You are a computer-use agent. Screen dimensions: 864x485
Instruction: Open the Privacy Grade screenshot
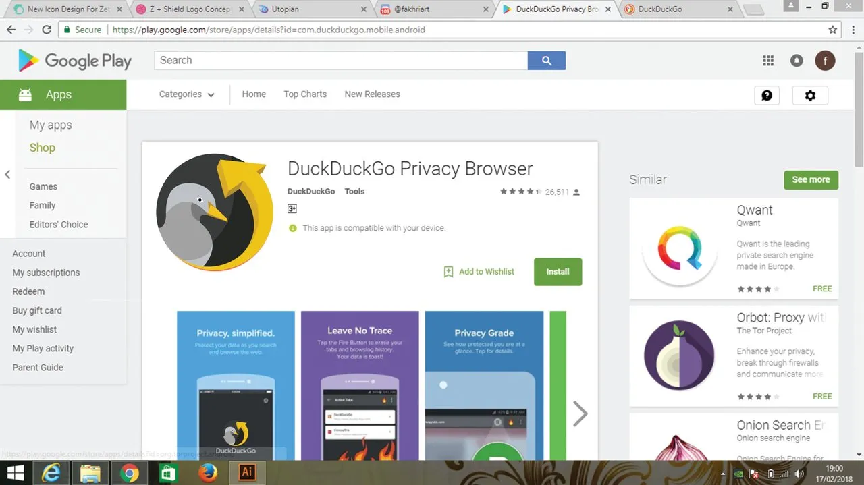pyautogui.click(x=484, y=386)
